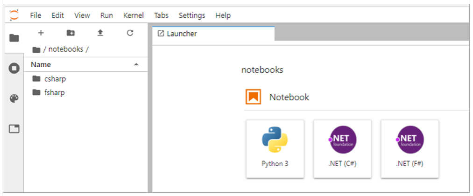Click the Upload Files icon

tap(100, 33)
